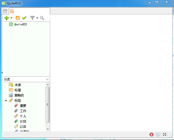This screenshot has width=174, height=140.
Task: Select the 未读 unread category
Action: [18, 85]
